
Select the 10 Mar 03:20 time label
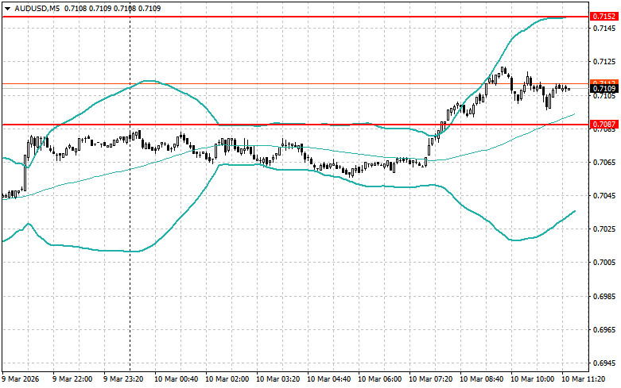tap(278, 379)
